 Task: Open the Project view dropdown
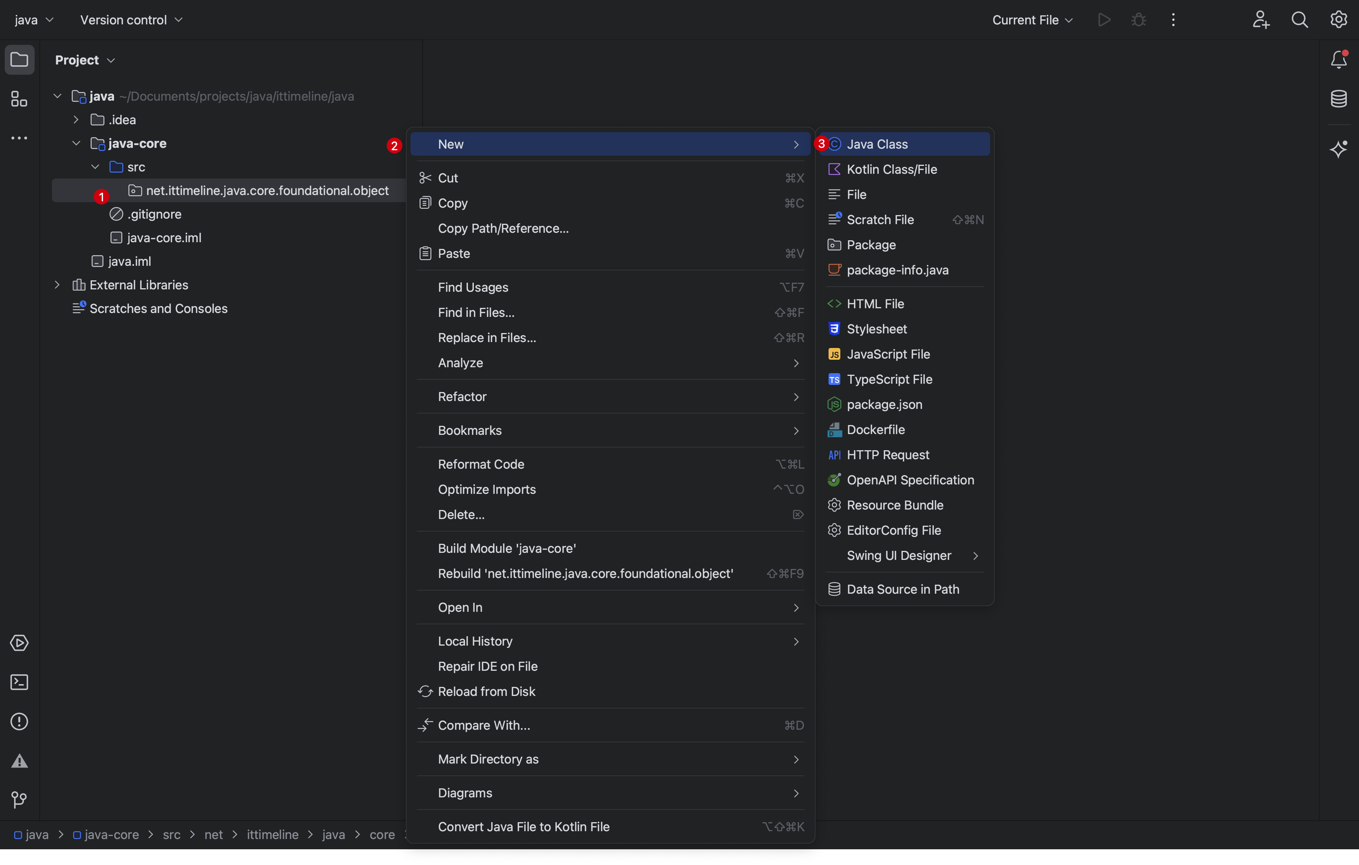tap(85, 60)
